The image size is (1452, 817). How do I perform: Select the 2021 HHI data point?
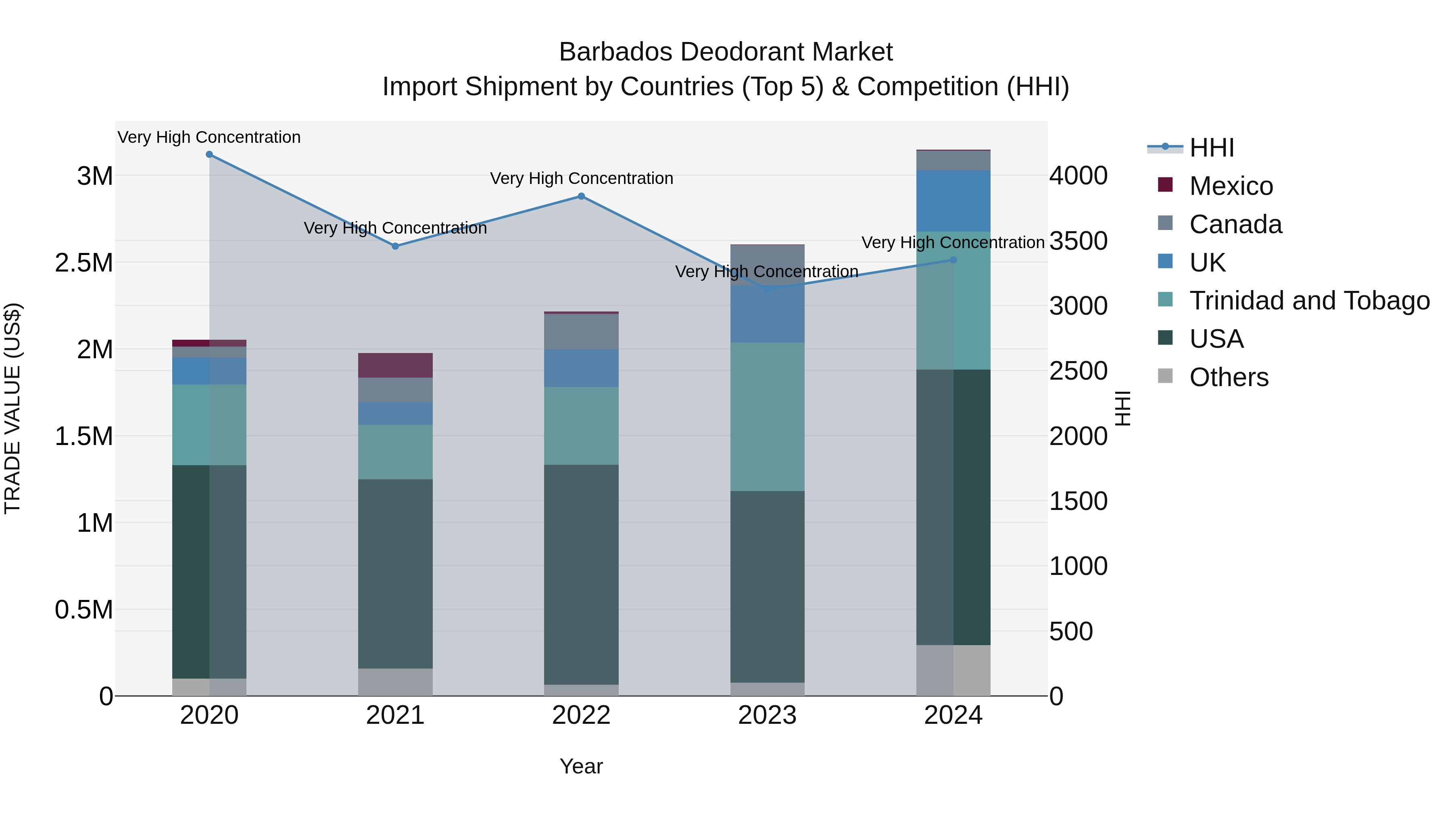pos(395,247)
